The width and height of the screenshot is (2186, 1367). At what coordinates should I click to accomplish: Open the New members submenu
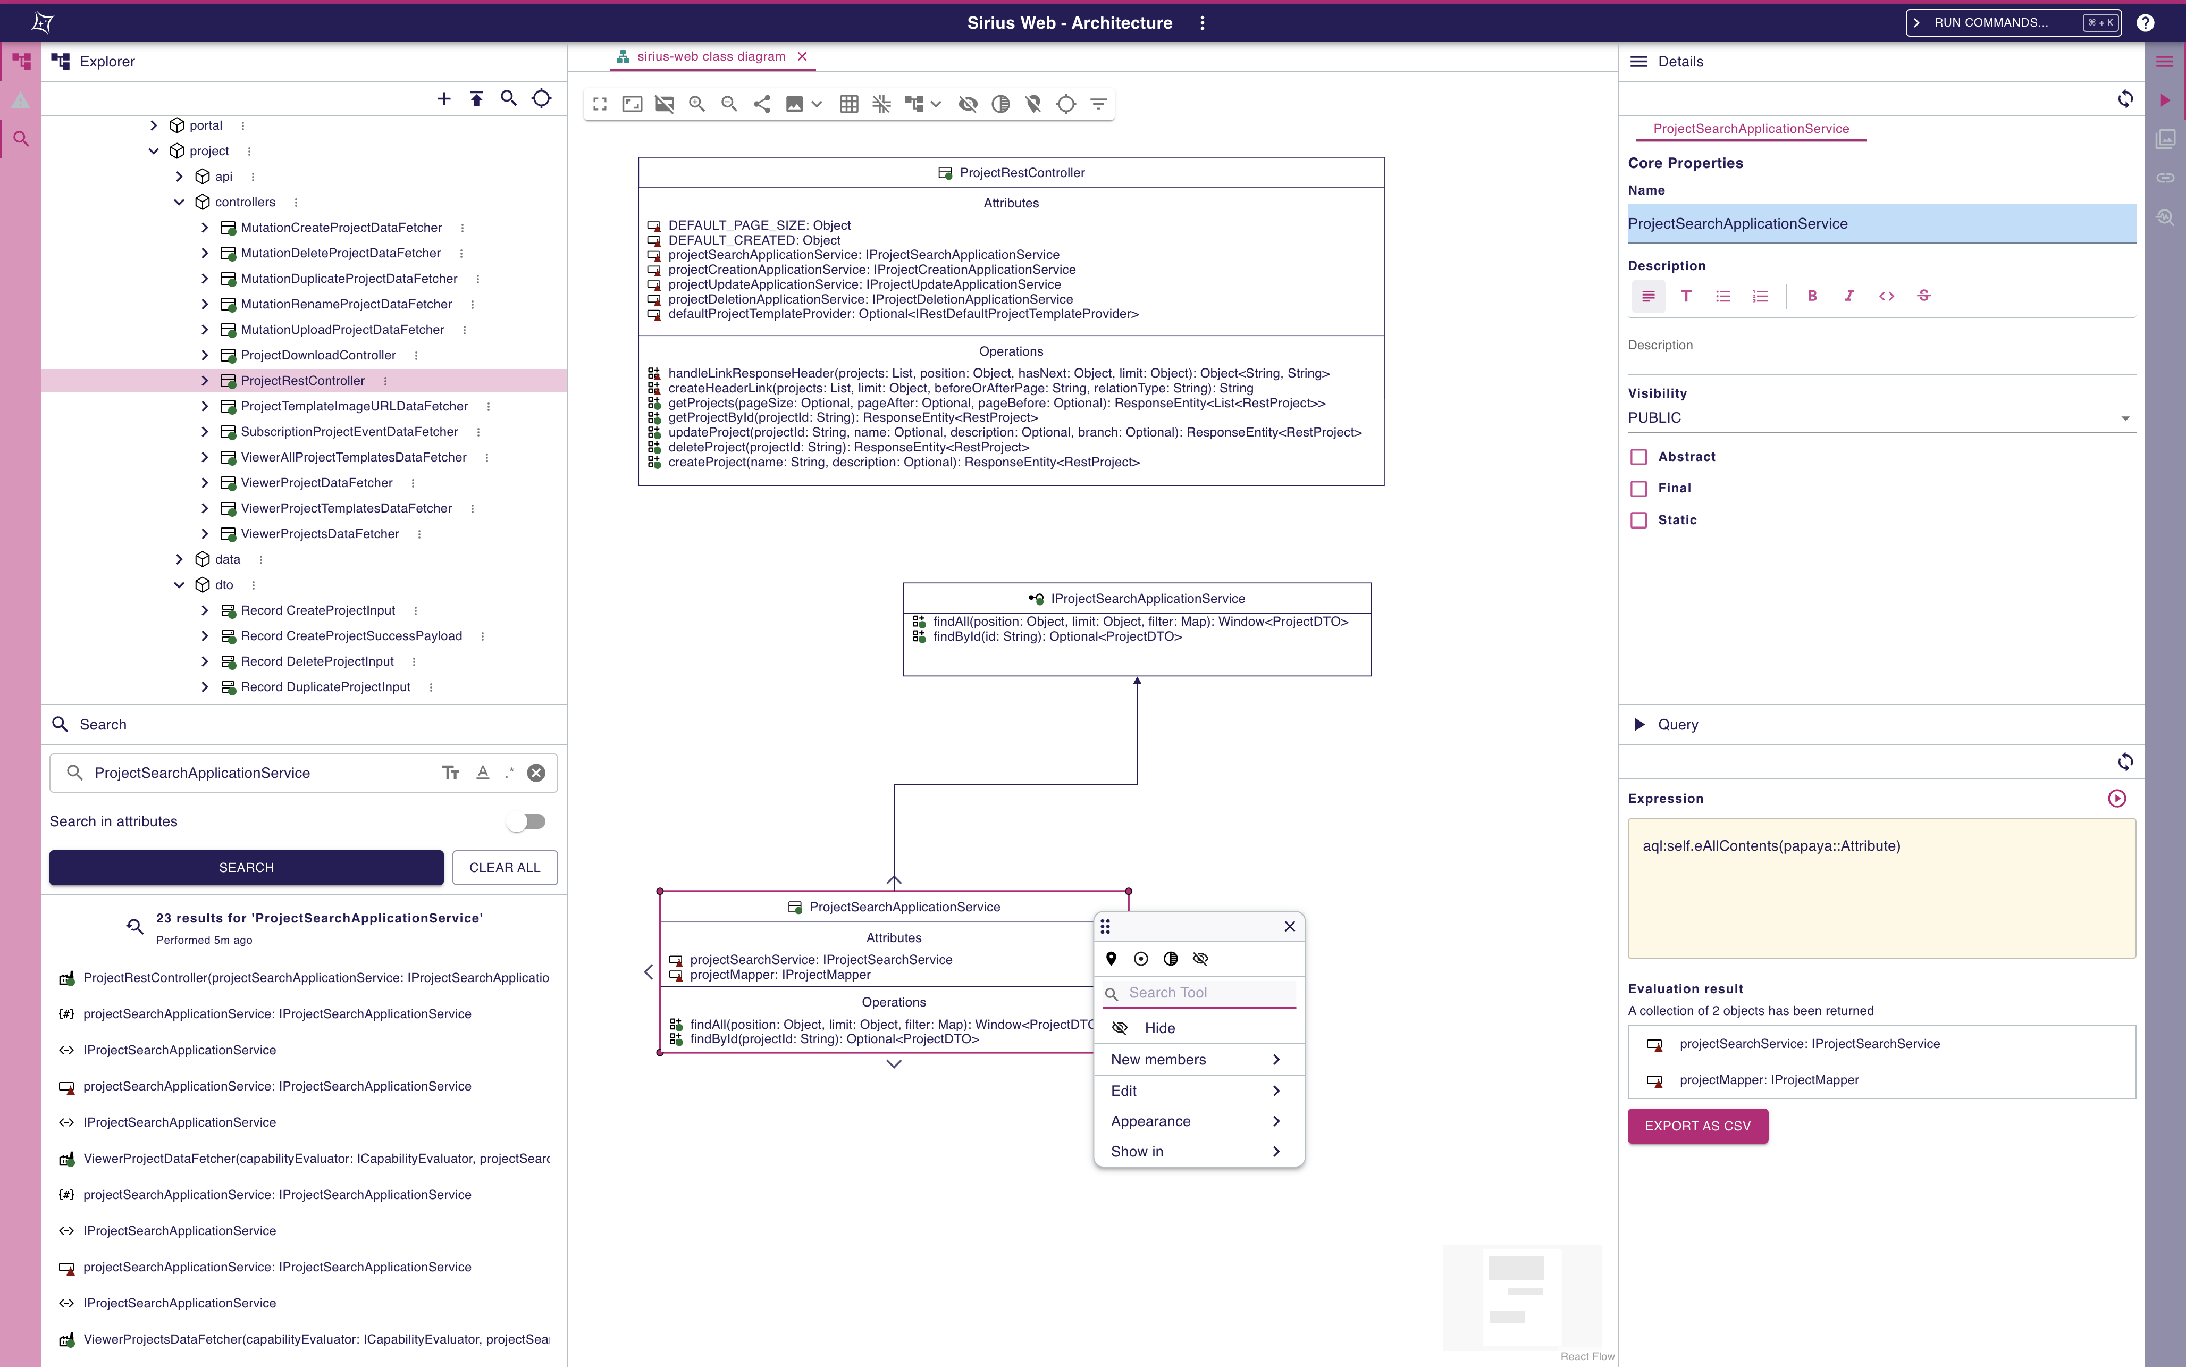pyautogui.click(x=1198, y=1060)
